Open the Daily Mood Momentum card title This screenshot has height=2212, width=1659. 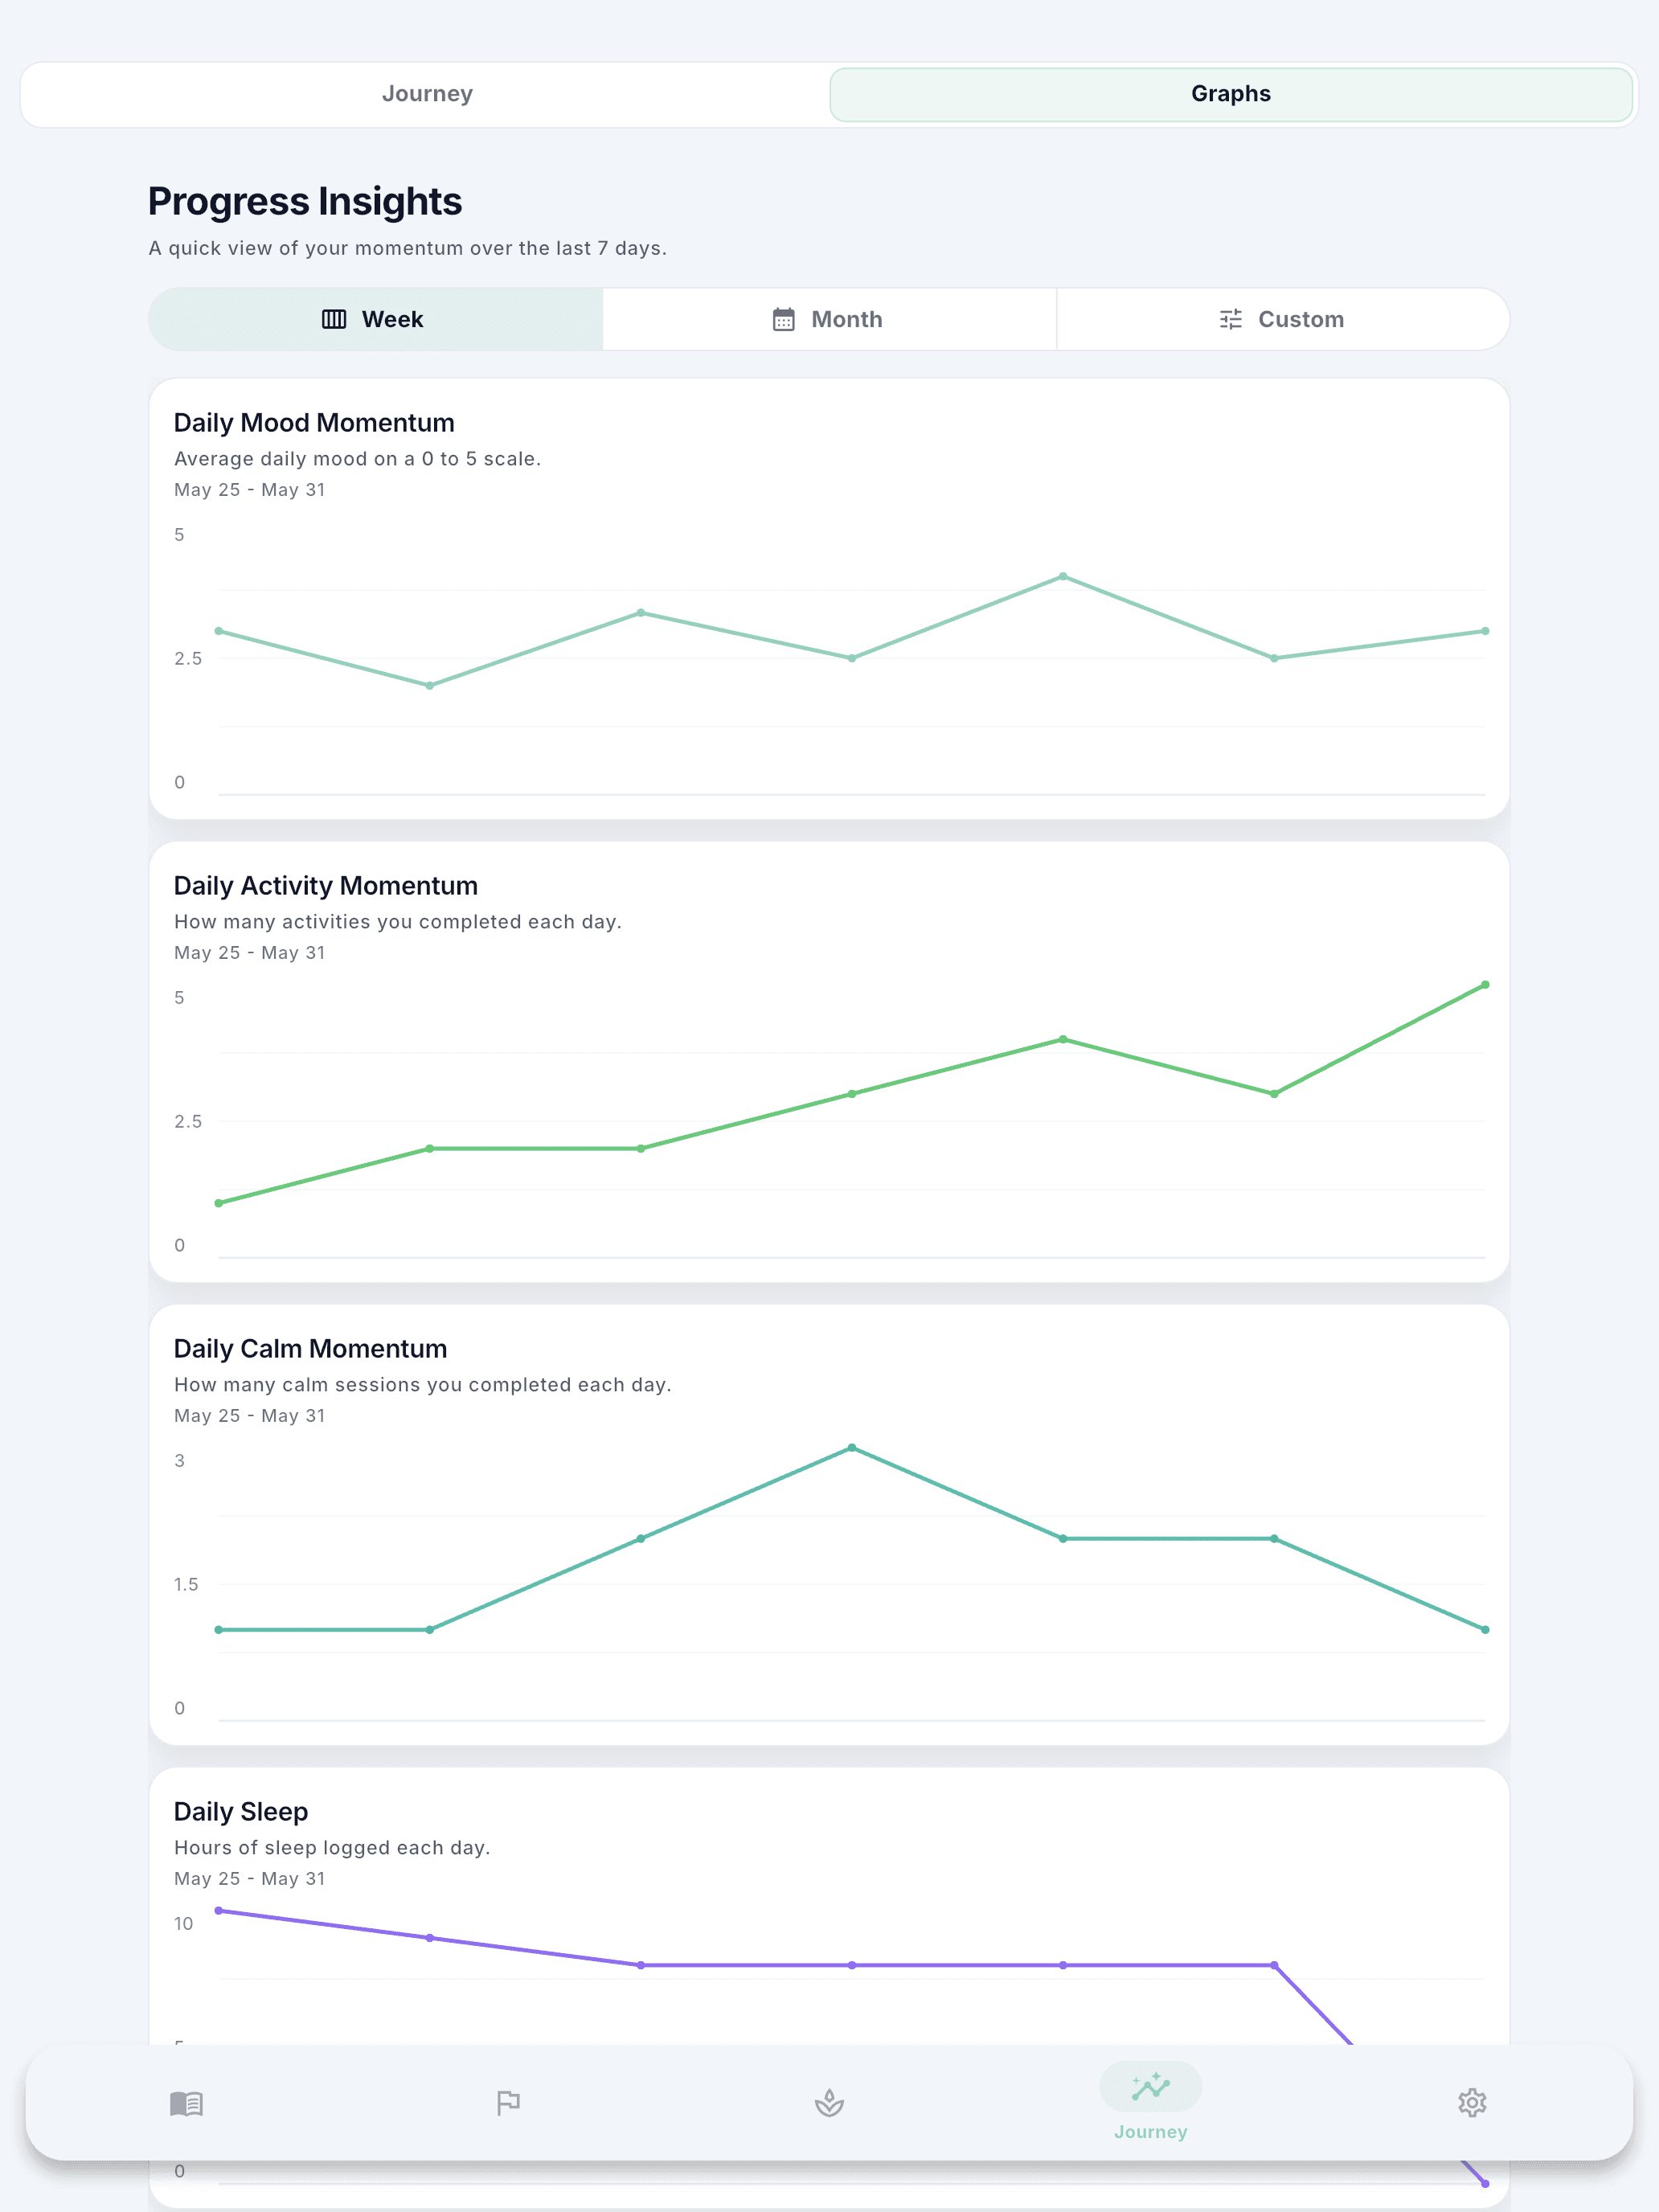(x=314, y=423)
